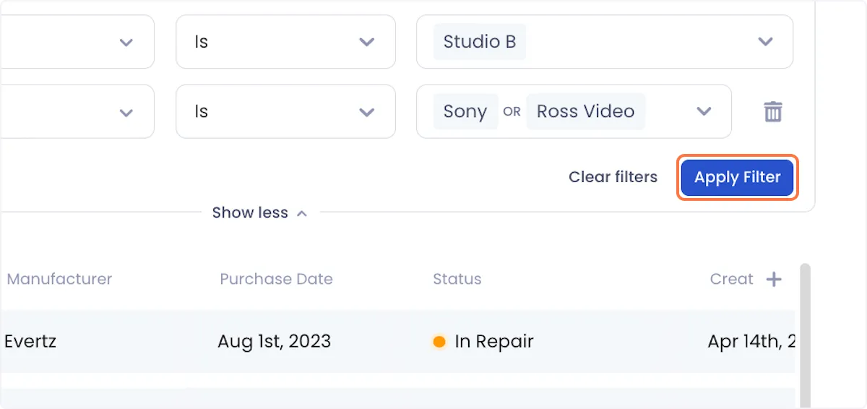Click Apply Filter button
This screenshot has height=409, width=867.
(737, 177)
